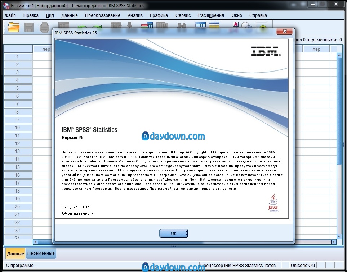Click the Open data document folder icon
This screenshot has width=347, height=272.
pyautogui.click(x=13, y=27)
